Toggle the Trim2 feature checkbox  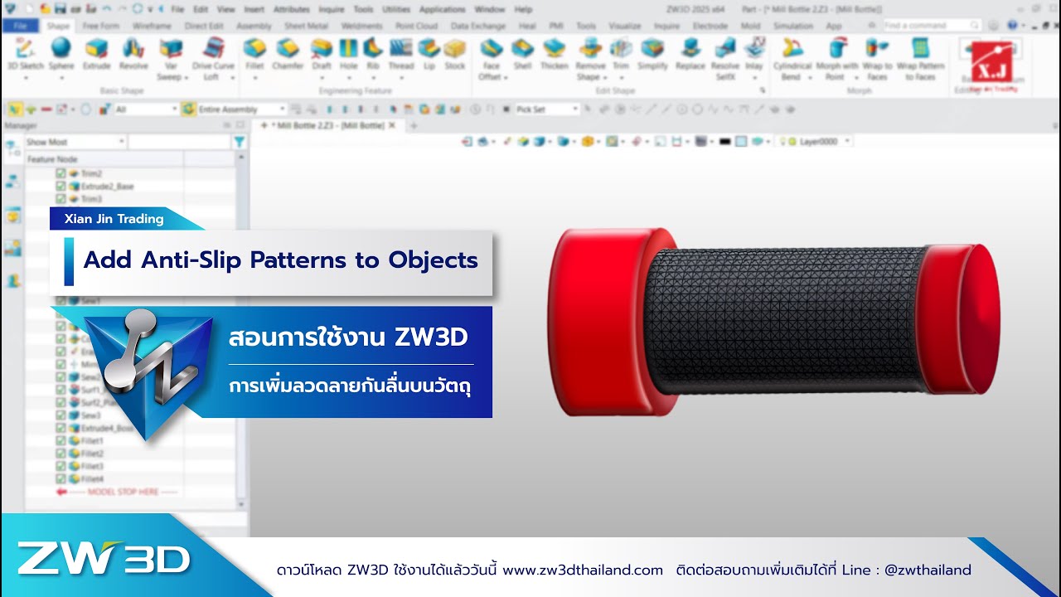[61, 173]
